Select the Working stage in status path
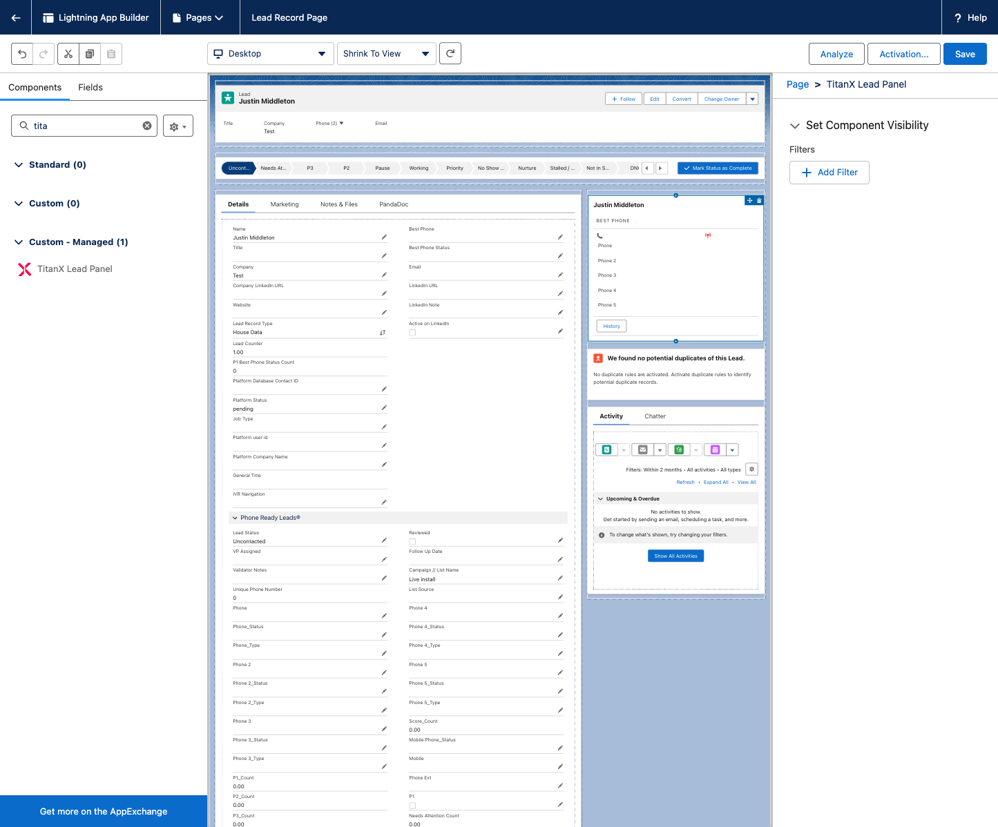 (x=419, y=168)
